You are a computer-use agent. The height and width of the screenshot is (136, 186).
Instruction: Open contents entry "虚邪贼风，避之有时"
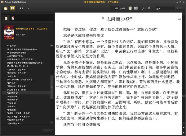click(16, 69)
